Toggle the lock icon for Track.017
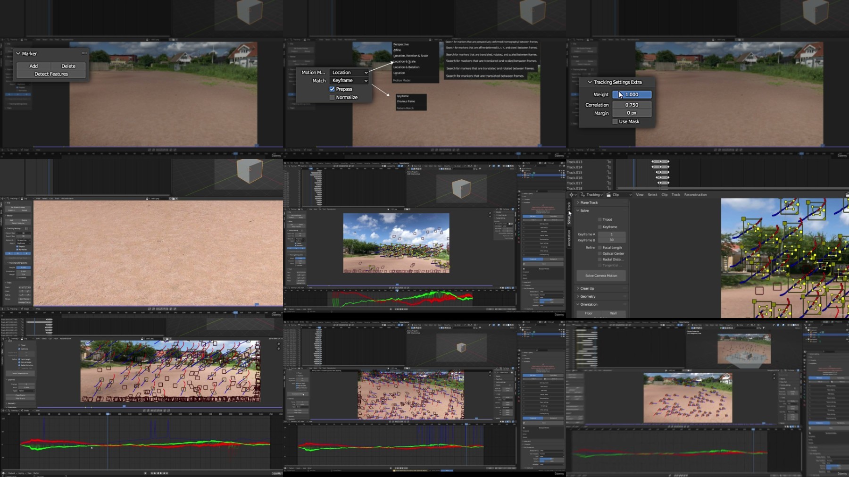 [x=609, y=183]
